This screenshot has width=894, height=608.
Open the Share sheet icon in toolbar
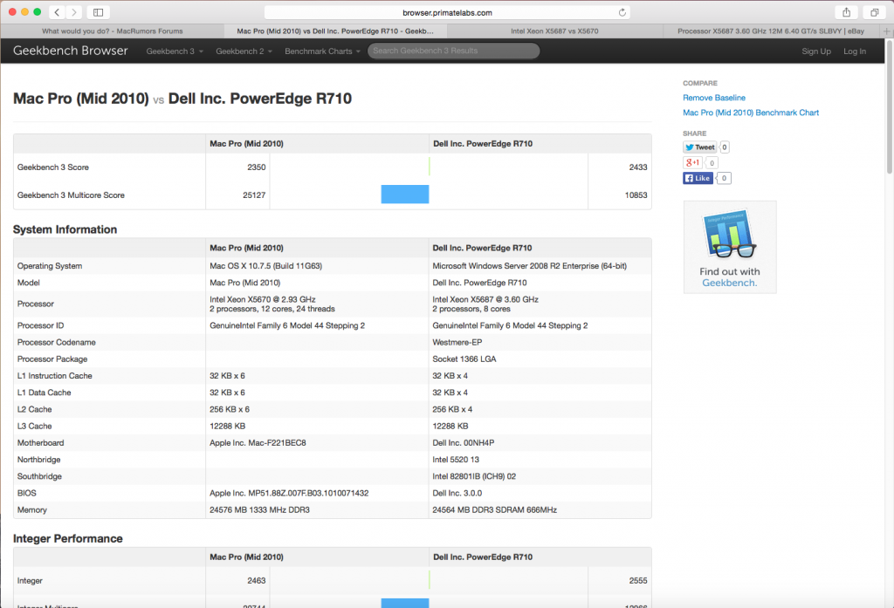pos(847,12)
